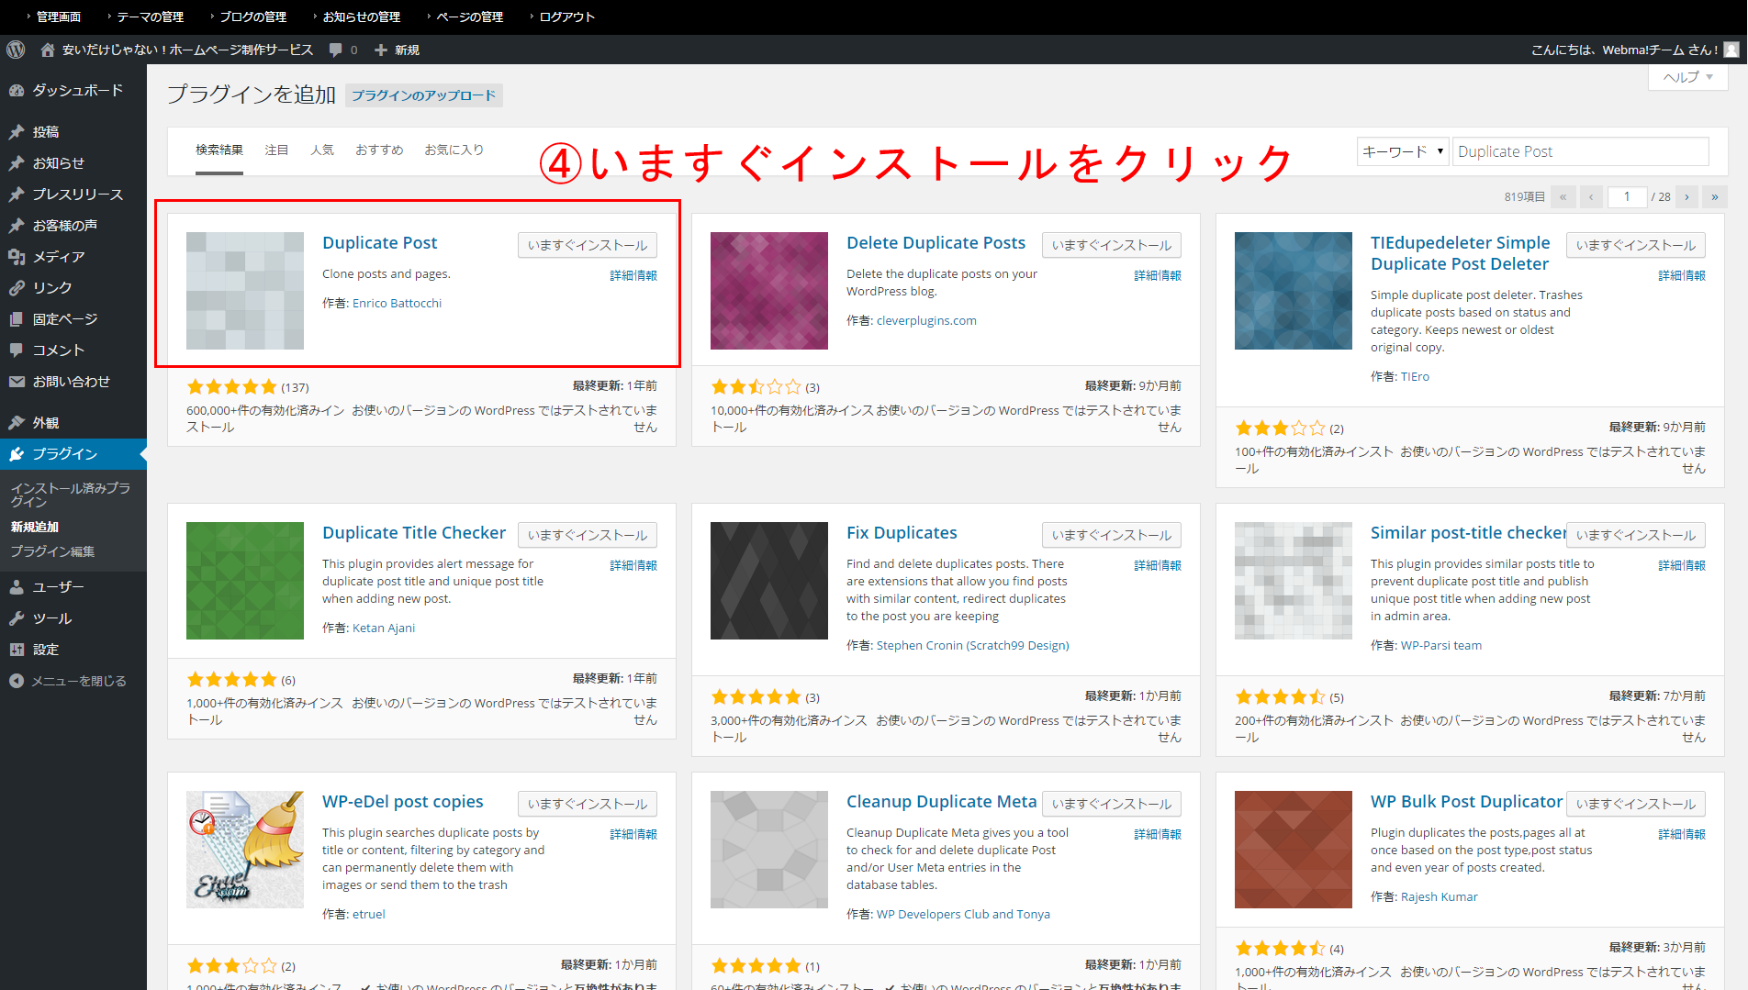Click the ユーザー person icon
This screenshot has width=1748, height=990.
pos(17,587)
